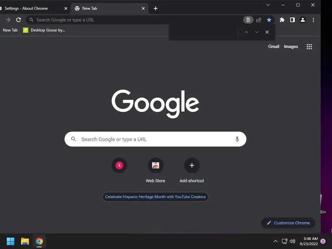Click Customize Chrome button

click(x=288, y=223)
